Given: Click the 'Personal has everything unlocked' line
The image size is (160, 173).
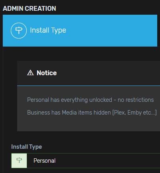Looking at the screenshot, I should pyautogui.click(x=91, y=100).
